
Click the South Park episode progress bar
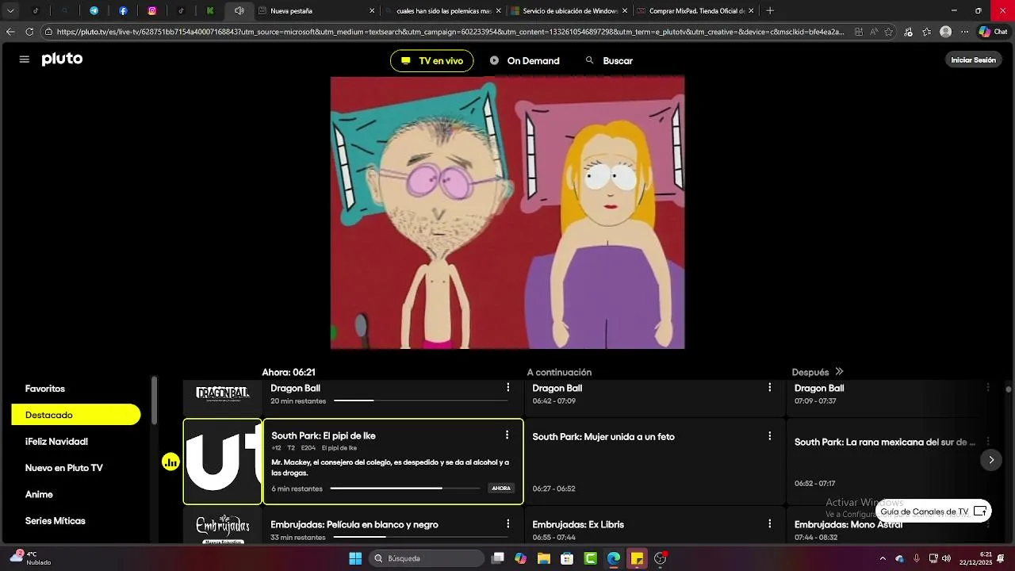[405, 489]
